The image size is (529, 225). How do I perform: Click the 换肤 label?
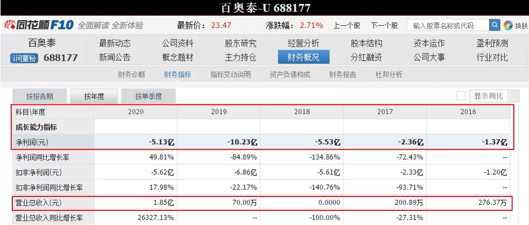[521, 26]
